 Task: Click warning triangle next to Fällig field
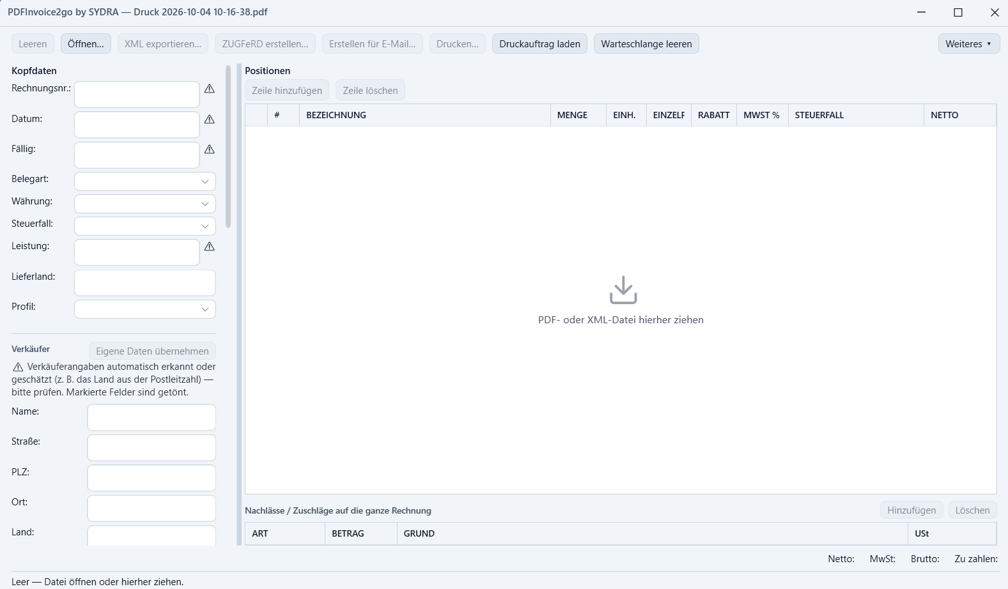coord(210,149)
